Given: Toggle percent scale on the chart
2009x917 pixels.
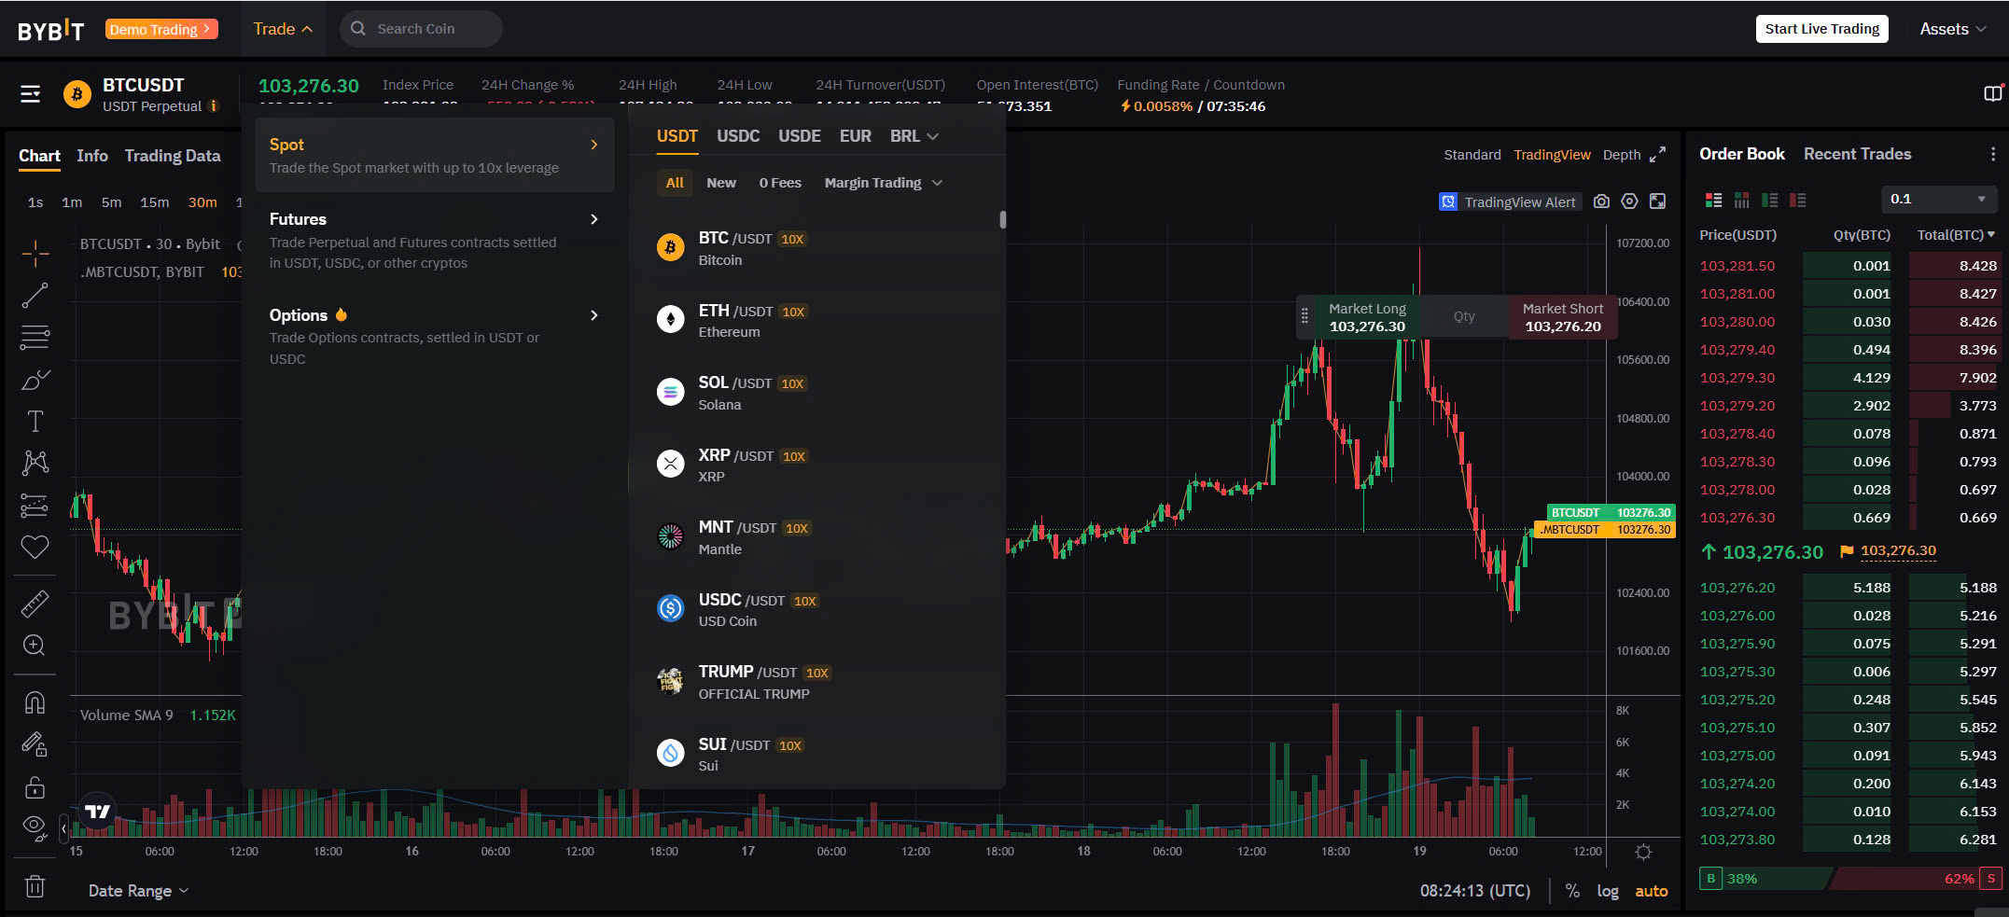Looking at the screenshot, I should pyautogui.click(x=1573, y=891).
